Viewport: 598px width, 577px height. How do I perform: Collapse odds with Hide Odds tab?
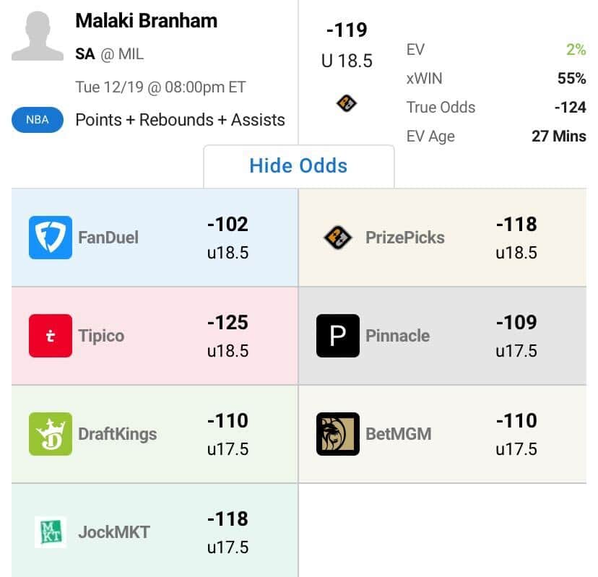point(298,165)
